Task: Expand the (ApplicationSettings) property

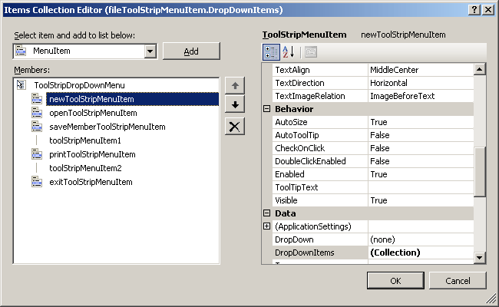Action: tap(267, 226)
